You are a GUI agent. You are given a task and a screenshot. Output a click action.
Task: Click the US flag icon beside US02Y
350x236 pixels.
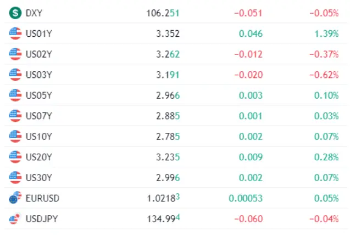15,54
